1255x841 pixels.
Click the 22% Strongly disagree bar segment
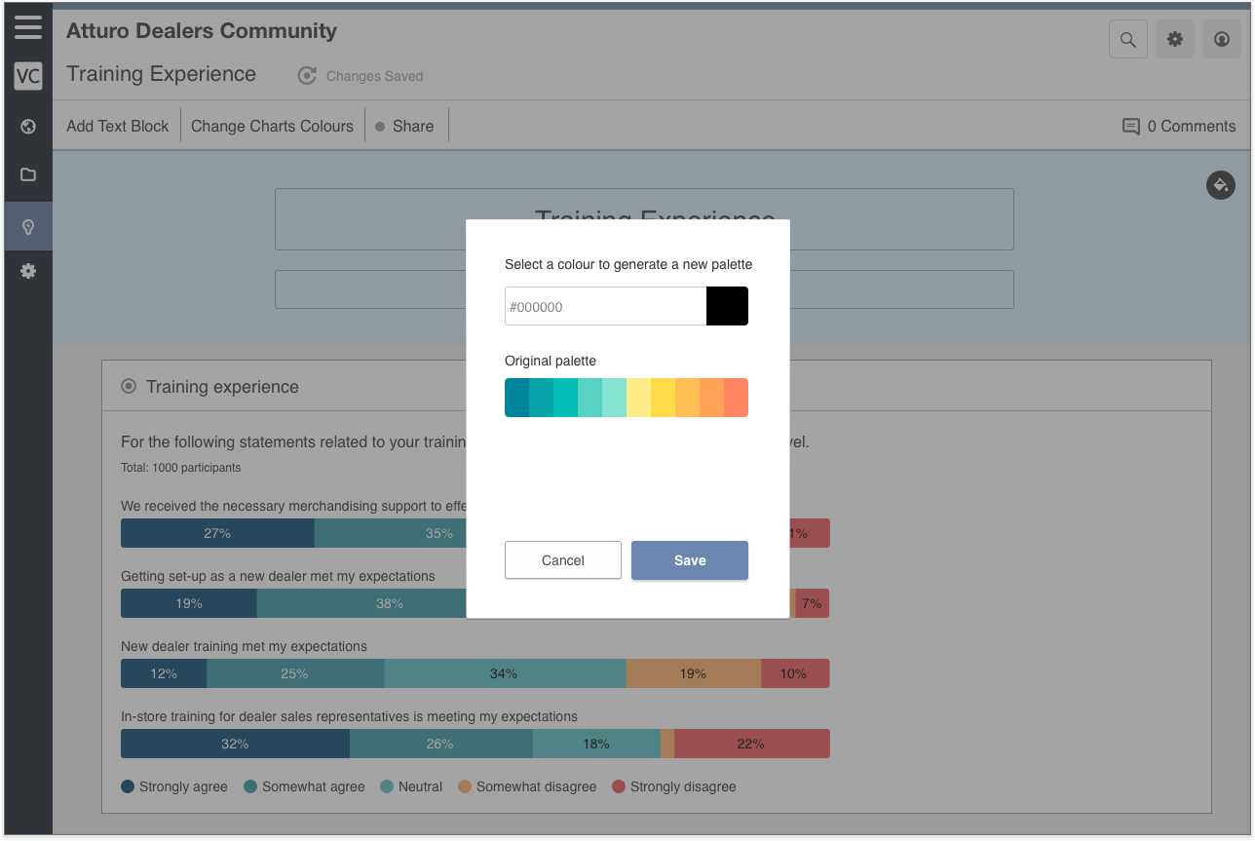752,744
